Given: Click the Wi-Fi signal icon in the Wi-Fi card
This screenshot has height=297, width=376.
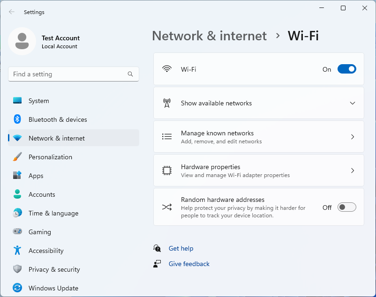Looking at the screenshot, I should coord(167,69).
